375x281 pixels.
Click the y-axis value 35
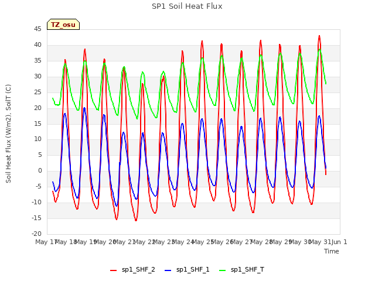click(37, 61)
